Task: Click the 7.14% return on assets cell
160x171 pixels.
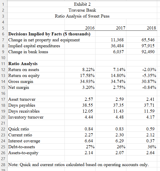Action: pyautogui.click(x=111, y=69)
